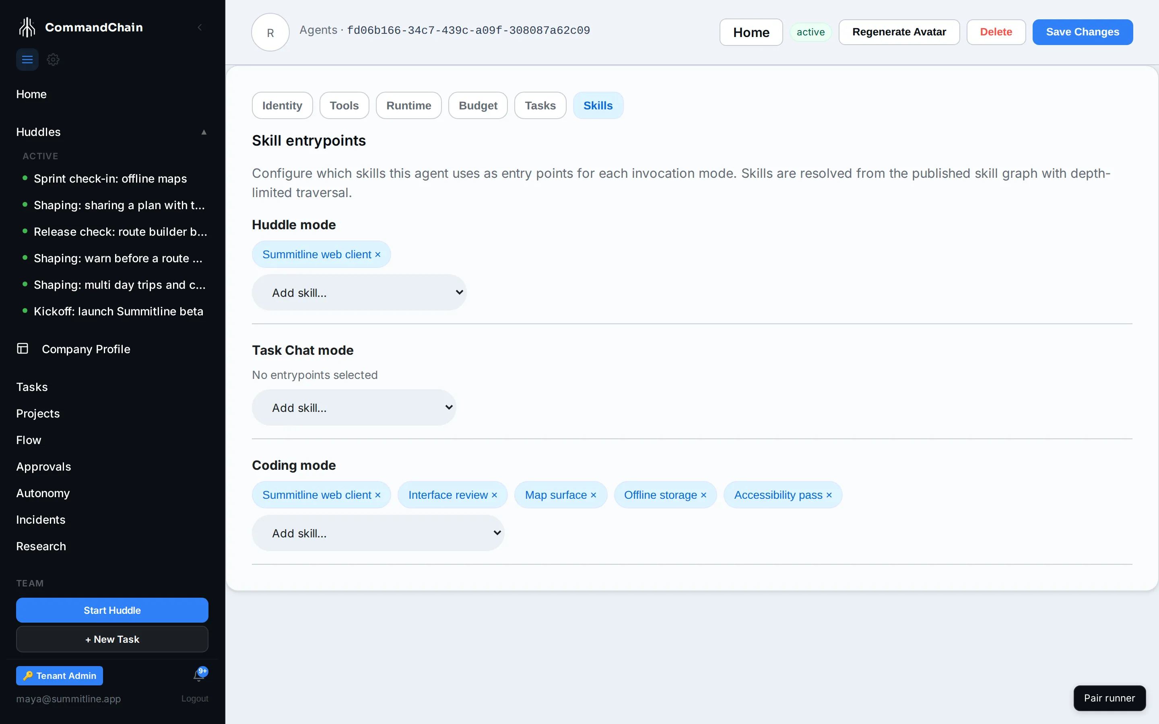Viewport: 1159px width, 724px height.
Task: Open huddle Shaping: multi day trips
Action: [120, 285]
